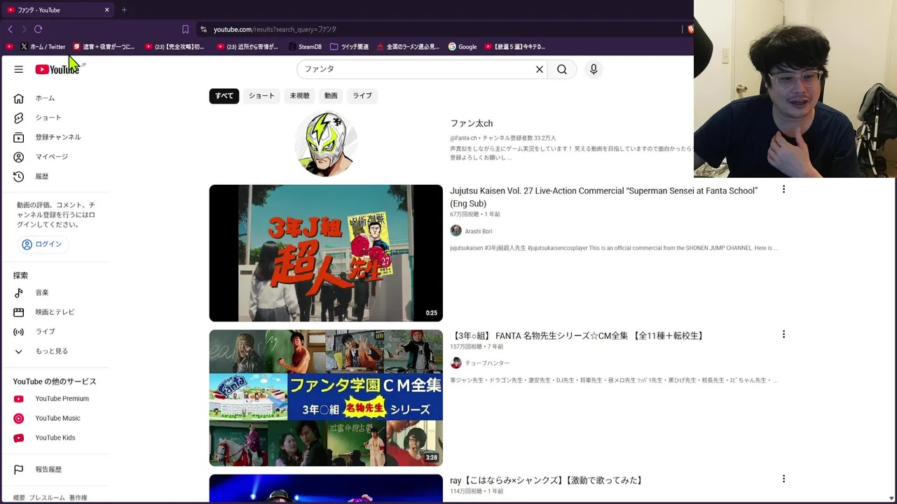Open プレスルーム footer link
Screen dimensions: 897x504
47,498
